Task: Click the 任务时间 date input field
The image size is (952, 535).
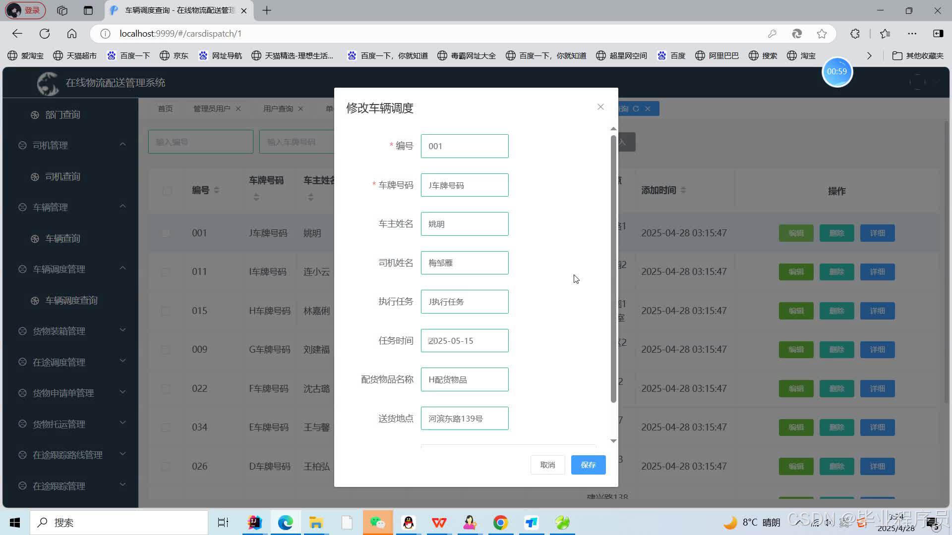Action: [464, 340]
